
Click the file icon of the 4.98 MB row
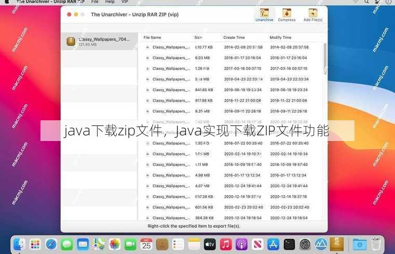147,175
